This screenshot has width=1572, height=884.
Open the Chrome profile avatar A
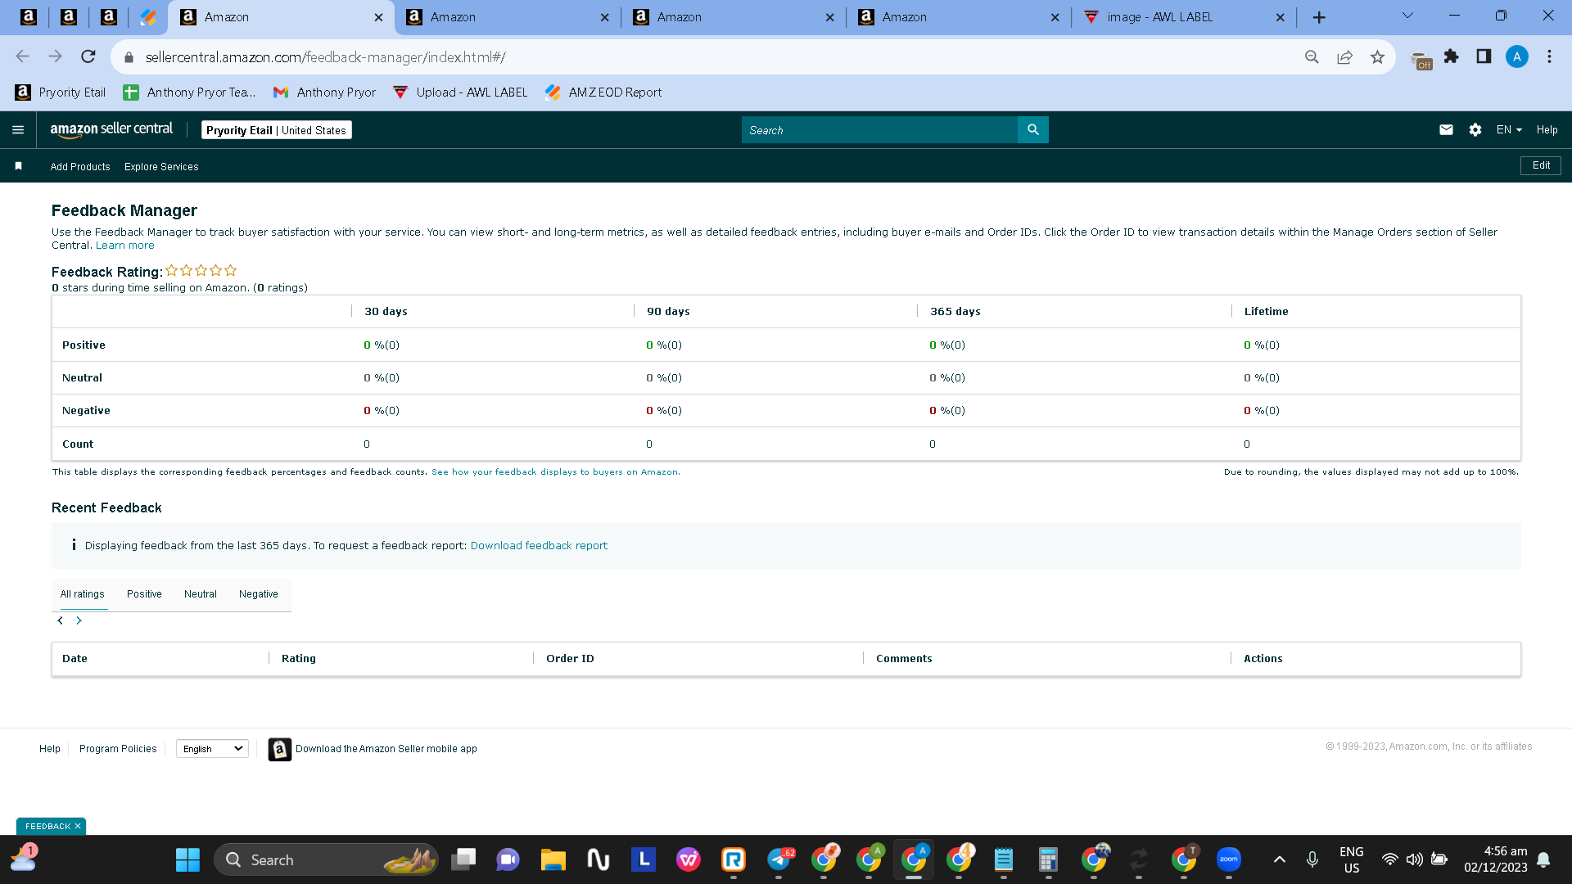pyautogui.click(x=1517, y=56)
